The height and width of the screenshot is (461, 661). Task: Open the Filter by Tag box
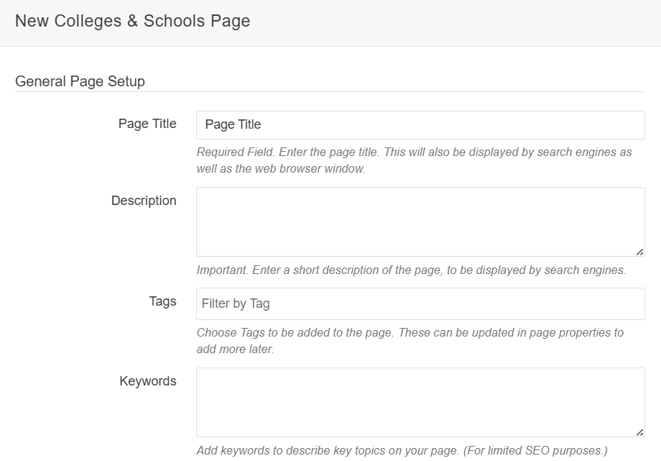[x=420, y=303]
